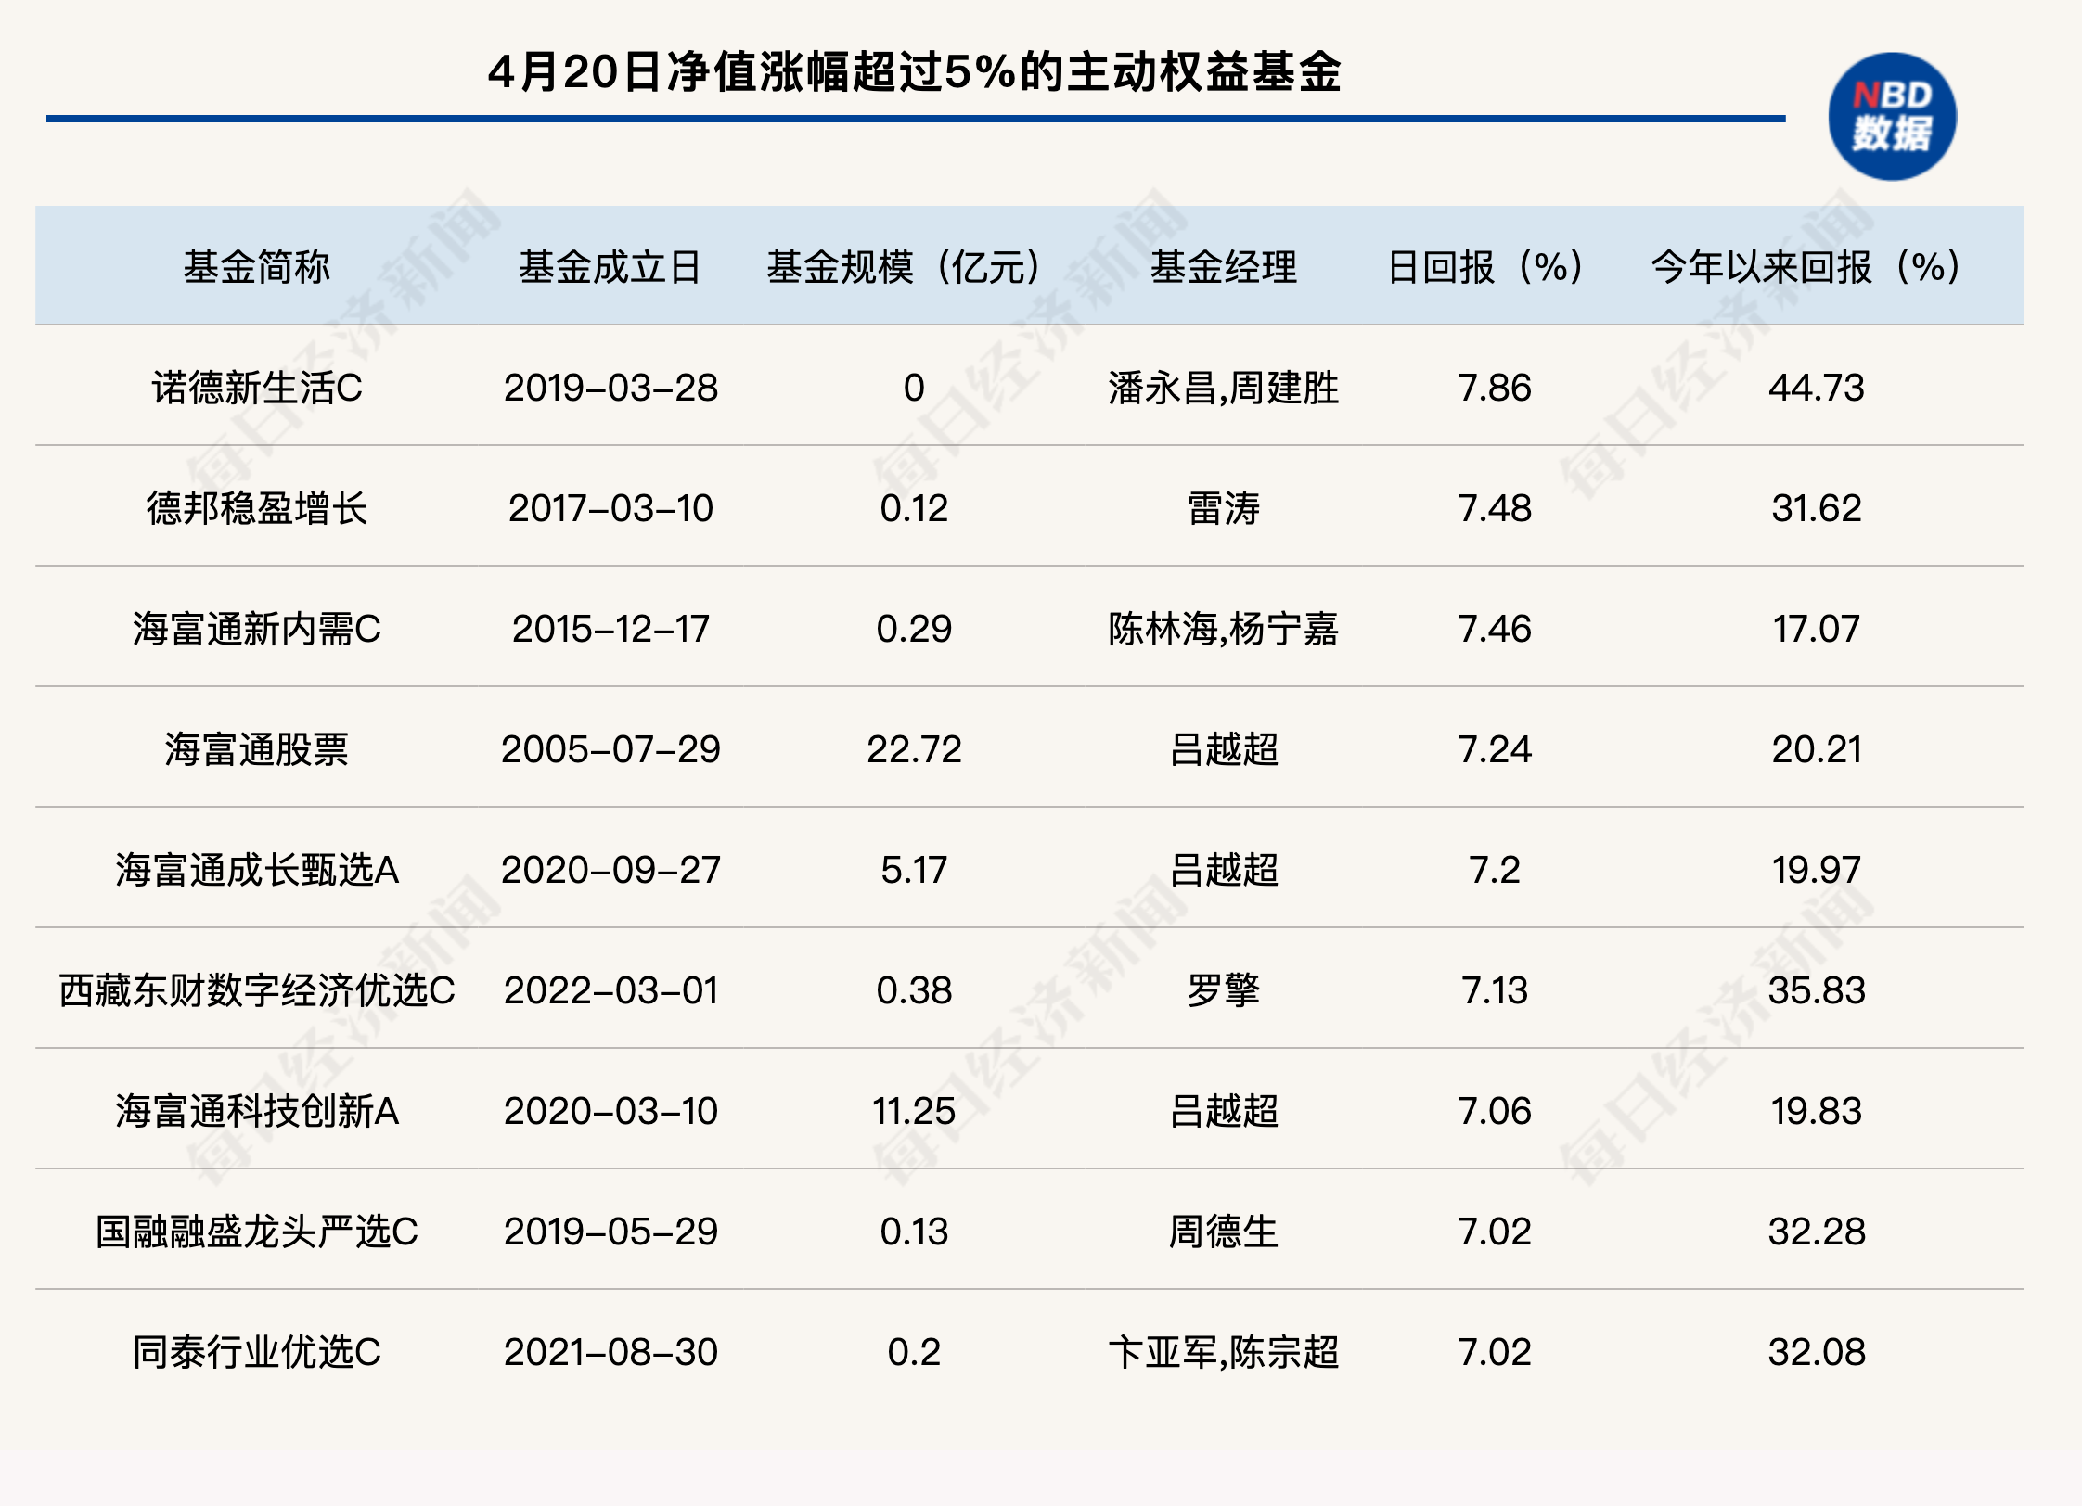Click the date 2020-09-27
The width and height of the screenshot is (2082, 1506).
(610, 870)
